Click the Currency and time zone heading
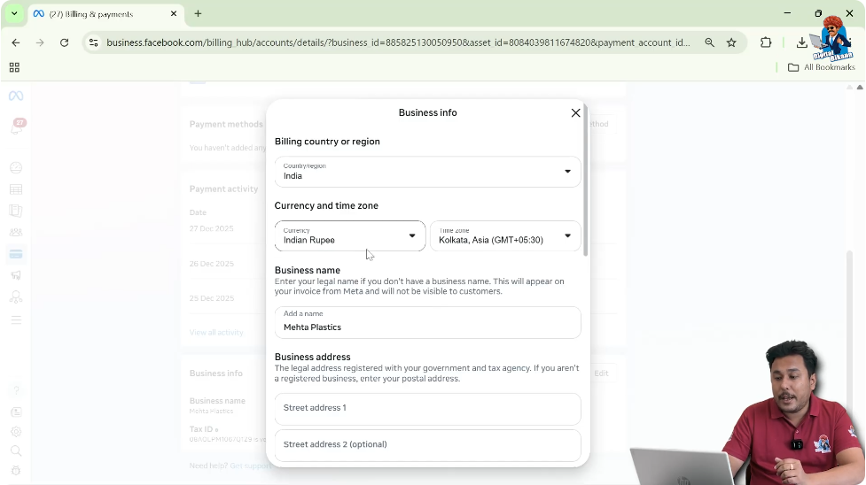This screenshot has height=485, width=866. 326,205
